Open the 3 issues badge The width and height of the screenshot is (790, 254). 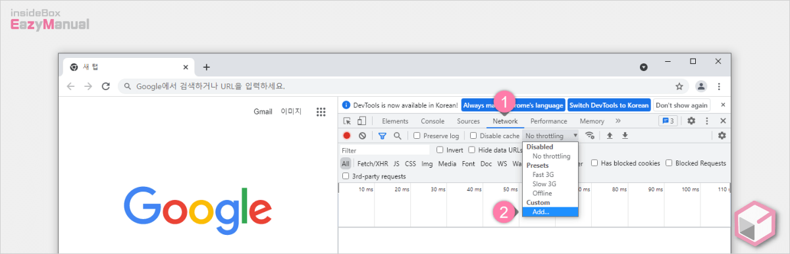point(668,121)
